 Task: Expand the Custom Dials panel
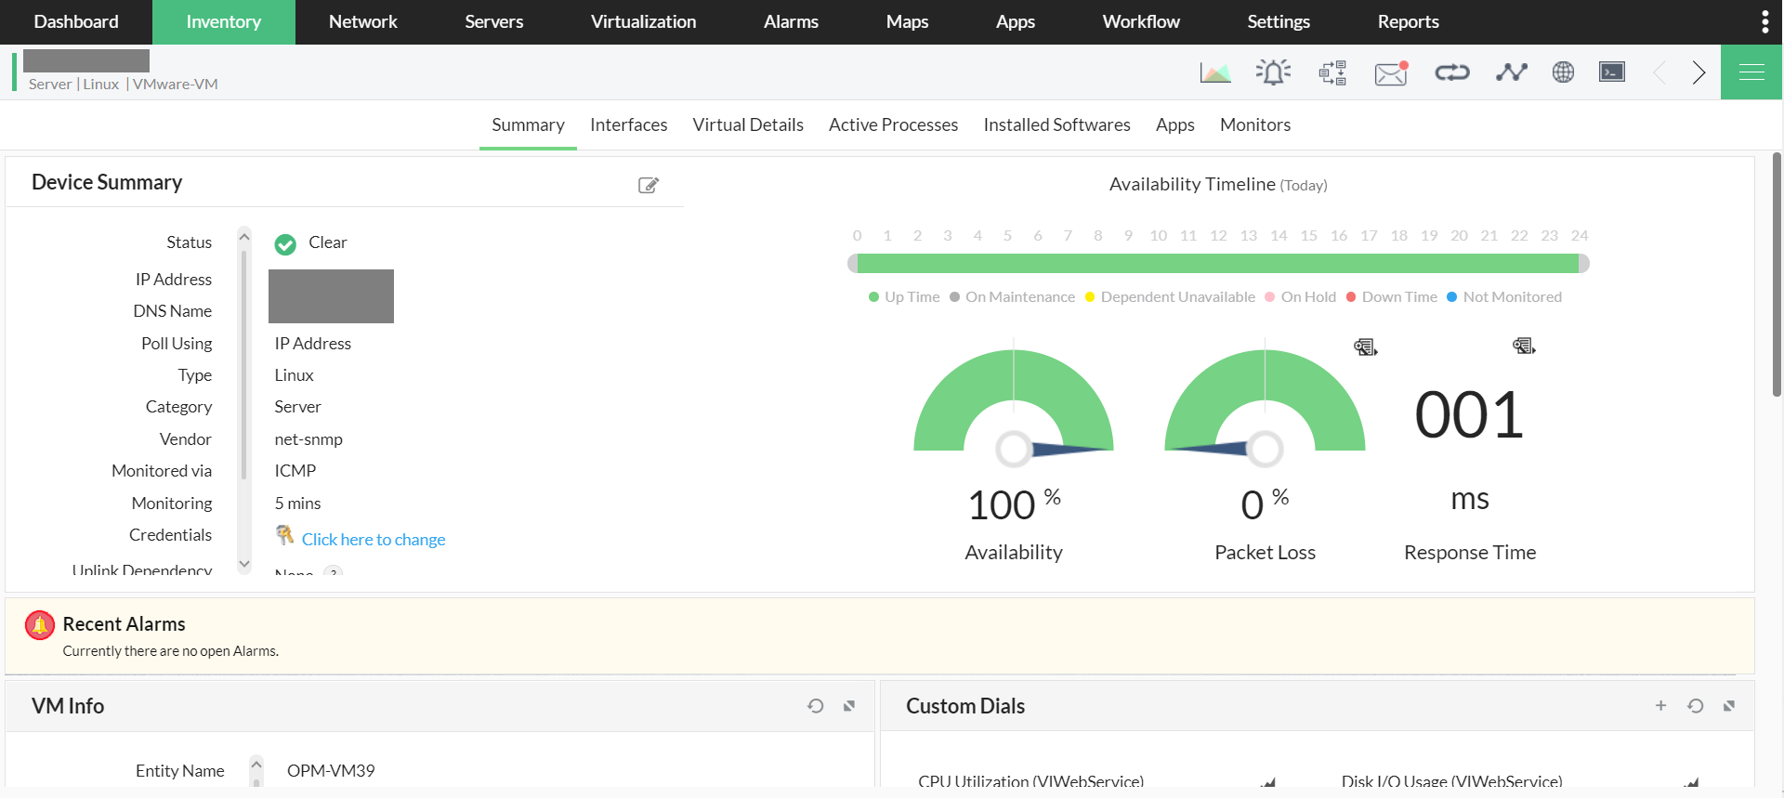(x=1728, y=706)
